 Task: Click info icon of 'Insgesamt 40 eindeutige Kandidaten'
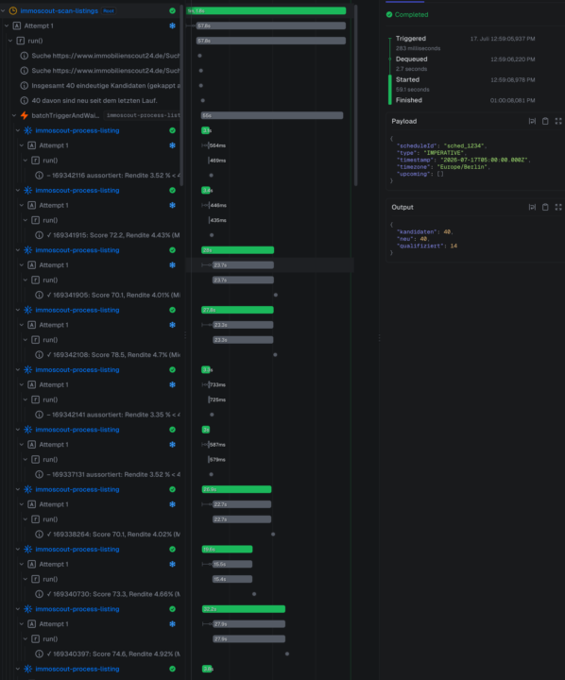[25, 85]
